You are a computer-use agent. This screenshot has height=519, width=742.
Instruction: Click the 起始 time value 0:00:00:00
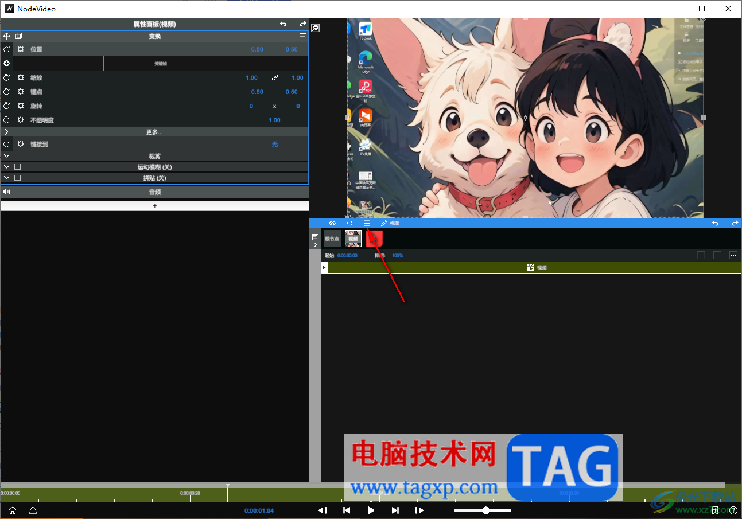pyautogui.click(x=347, y=256)
